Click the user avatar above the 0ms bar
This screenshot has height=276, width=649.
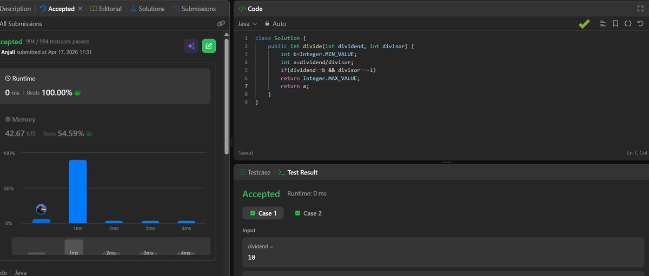point(41,209)
